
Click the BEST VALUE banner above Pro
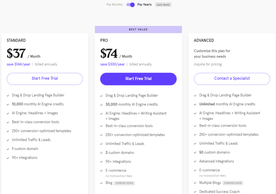coord(138,29)
